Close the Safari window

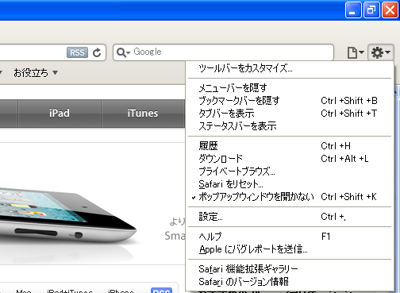tap(390, 10)
